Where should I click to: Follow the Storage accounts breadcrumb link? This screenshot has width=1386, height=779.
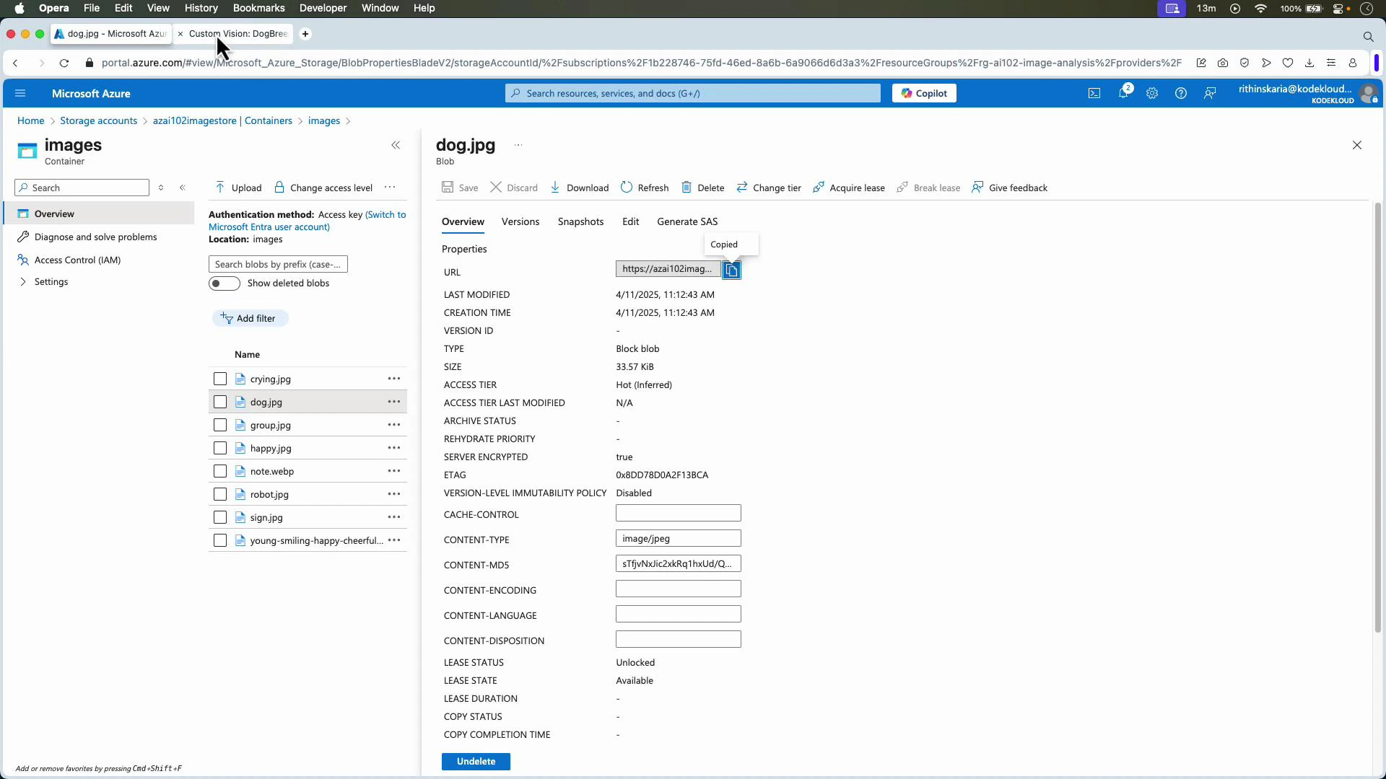pyautogui.click(x=98, y=120)
